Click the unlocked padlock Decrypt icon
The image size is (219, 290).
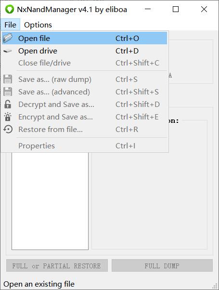click(8, 104)
